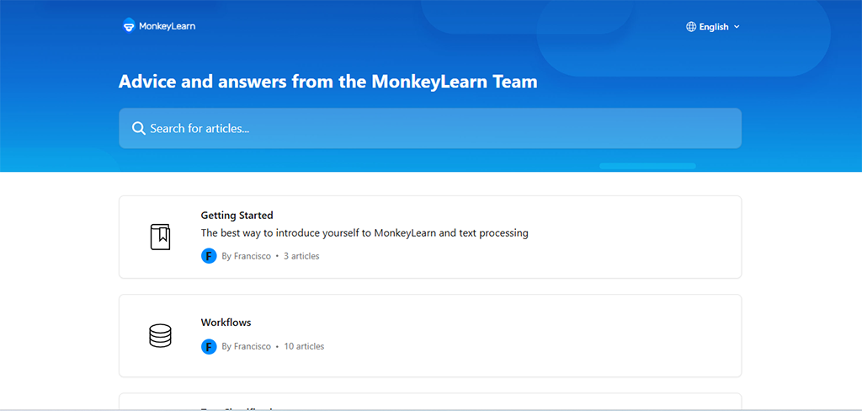Screen dimensions: 862x411
Task: Click Francisco's avatar in the Workflows card
Action: click(209, 347)
